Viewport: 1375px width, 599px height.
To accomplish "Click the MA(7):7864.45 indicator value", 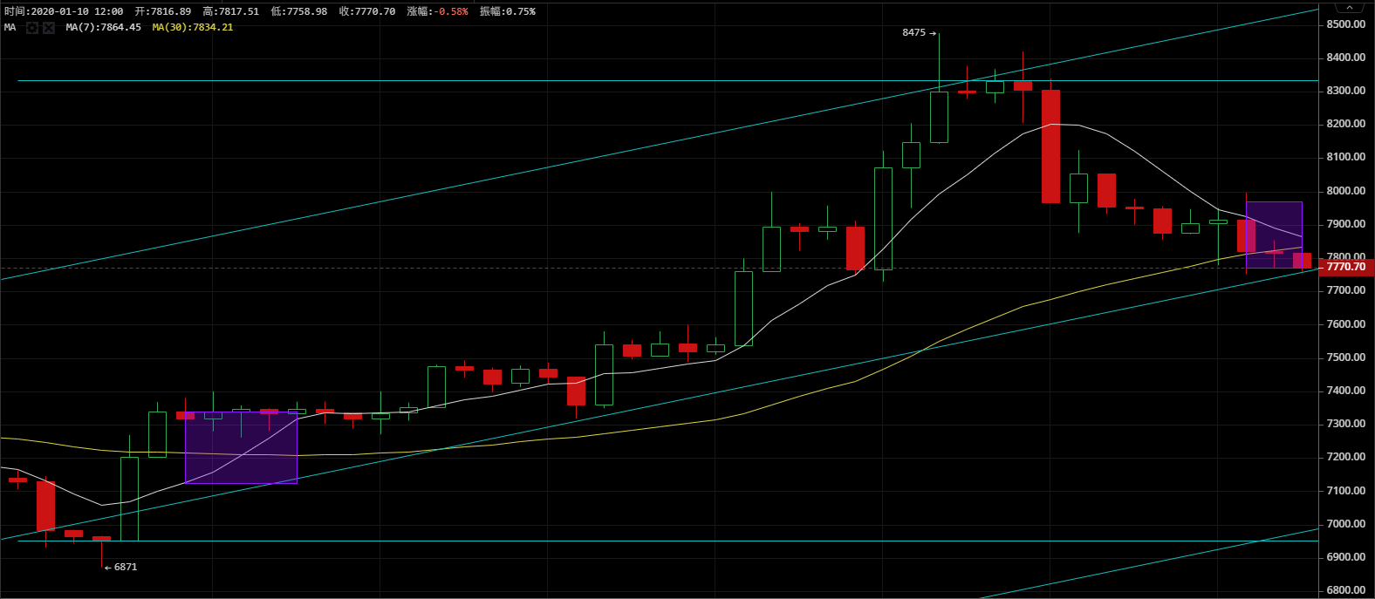I will click(x=103, y=28).
